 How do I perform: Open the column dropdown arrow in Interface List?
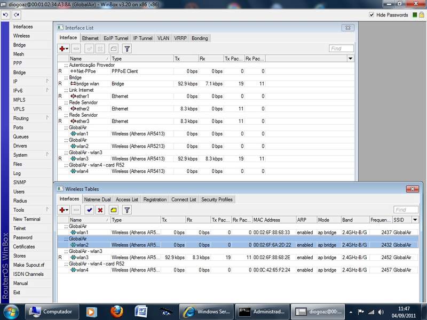pyautogui.click(x=351, y=59)
